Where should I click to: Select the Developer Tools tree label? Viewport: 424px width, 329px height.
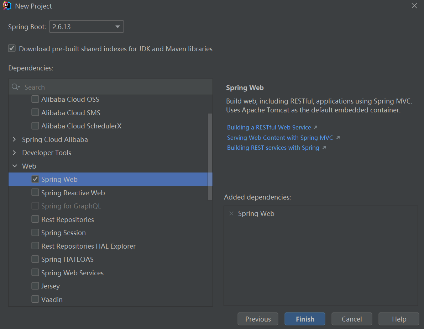pos(47,153)
